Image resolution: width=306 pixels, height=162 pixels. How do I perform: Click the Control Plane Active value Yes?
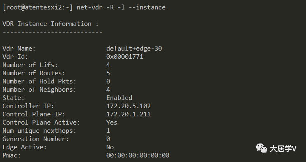(x=112, y=123)
